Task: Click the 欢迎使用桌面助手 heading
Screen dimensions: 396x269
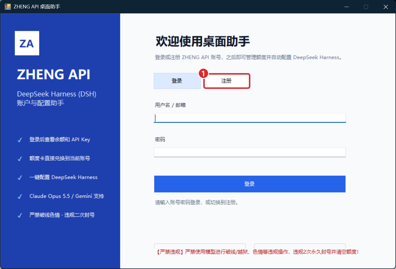Action: click(202, 41)
